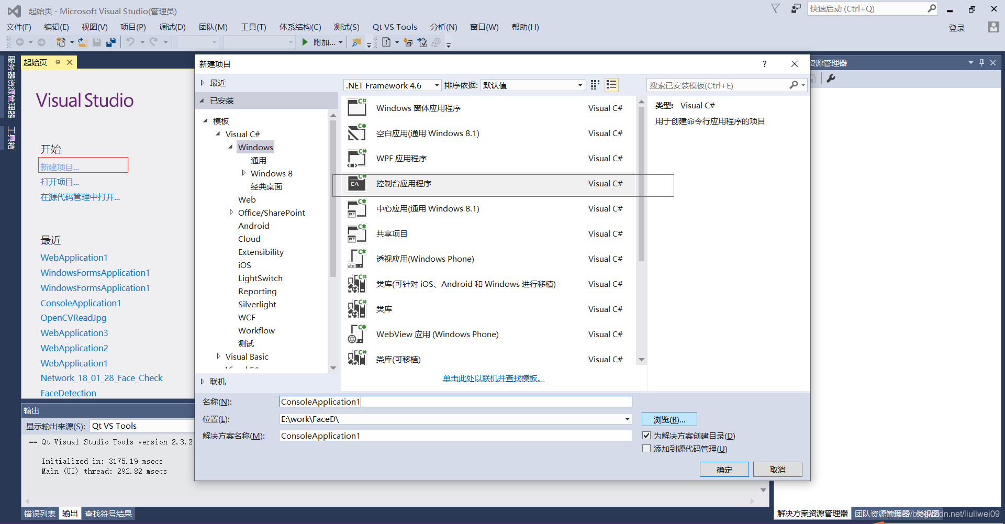Screen dimensions: 1005x524
Task: Click the 取消 button
Action: tap(778, 470)
